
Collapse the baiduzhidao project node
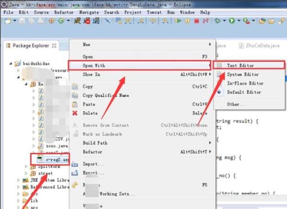[11, 63]
